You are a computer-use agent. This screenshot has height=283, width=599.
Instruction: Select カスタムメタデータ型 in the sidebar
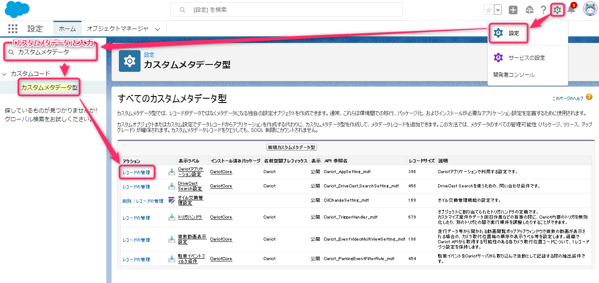coord(49,87)
